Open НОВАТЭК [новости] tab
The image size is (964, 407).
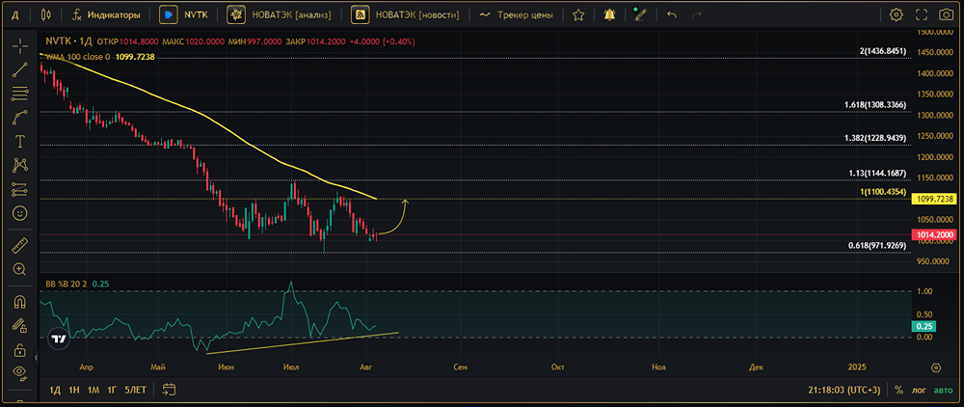tap(406, 14)
